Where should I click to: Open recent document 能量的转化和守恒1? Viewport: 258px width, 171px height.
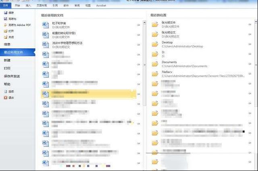(x=89, y=35)
